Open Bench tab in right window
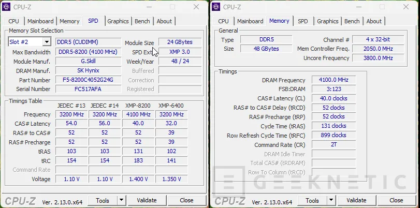This screenshot has height=208, width=420. tap(352, 21)
